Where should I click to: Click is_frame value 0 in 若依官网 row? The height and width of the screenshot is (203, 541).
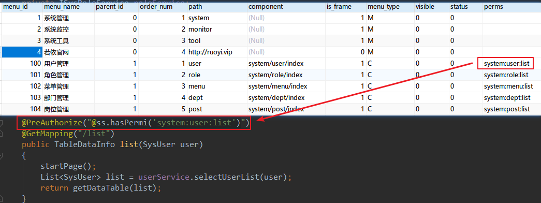pyautogui.click(x=345, y=52)
